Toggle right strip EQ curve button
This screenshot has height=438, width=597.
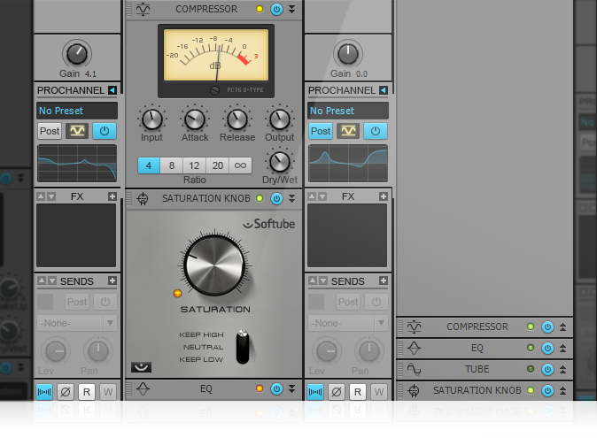[x=348, y=131]
